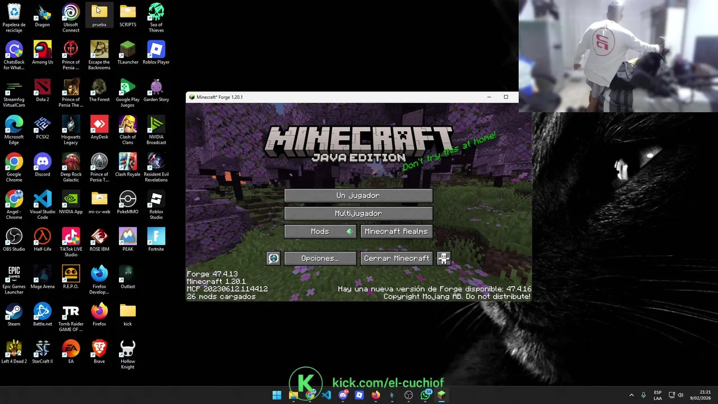Launch AnyDesk from desktop
Image resolution: width=718 pixels, height=404 pixels.
point(99,128)
